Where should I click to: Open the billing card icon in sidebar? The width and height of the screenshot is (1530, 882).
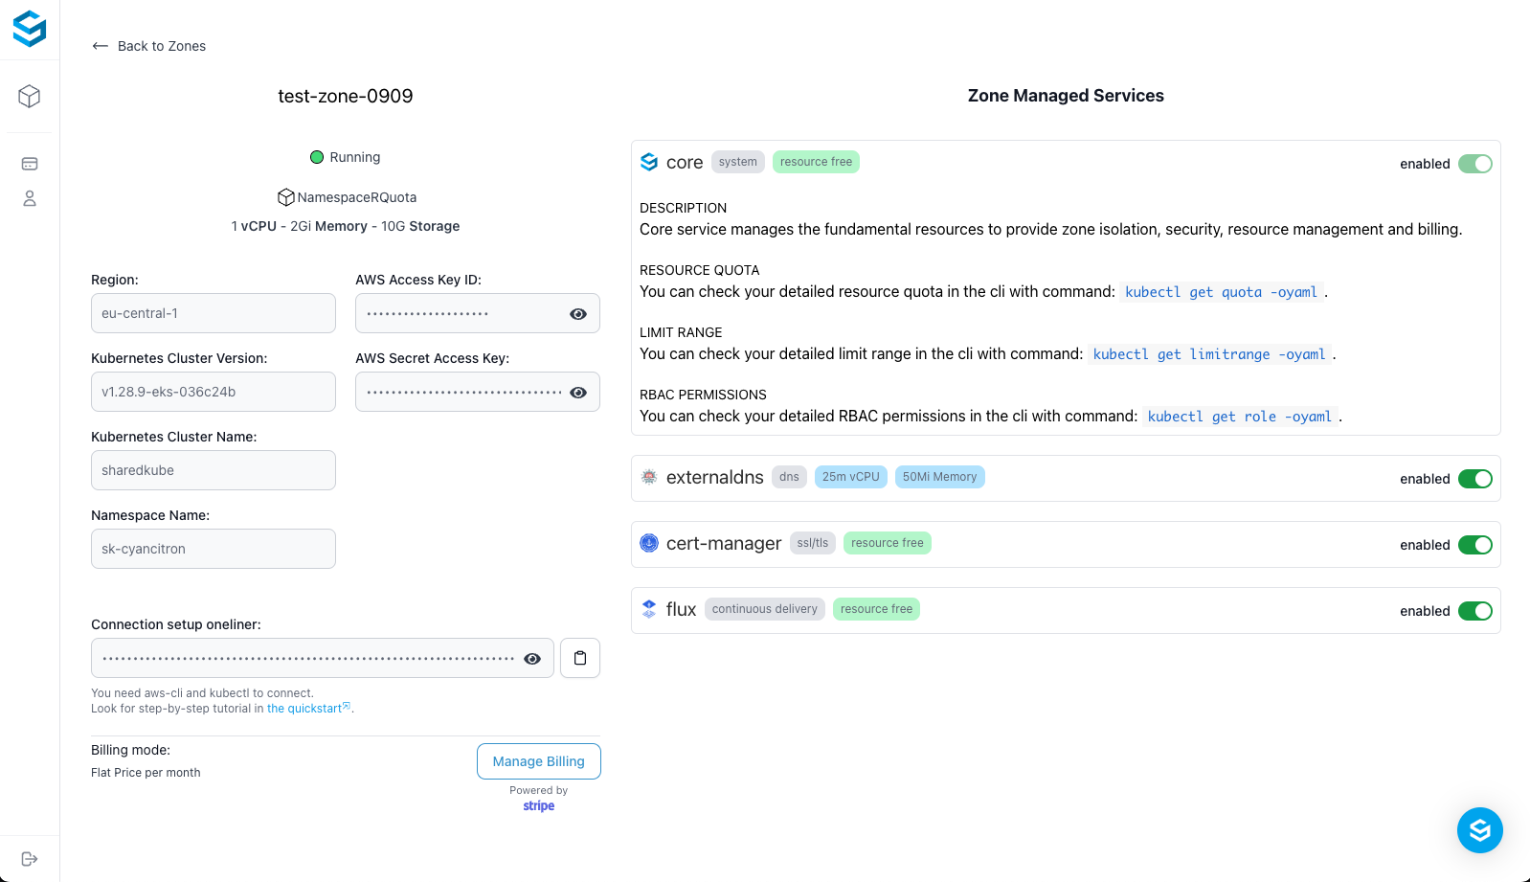tap(30, 164)
